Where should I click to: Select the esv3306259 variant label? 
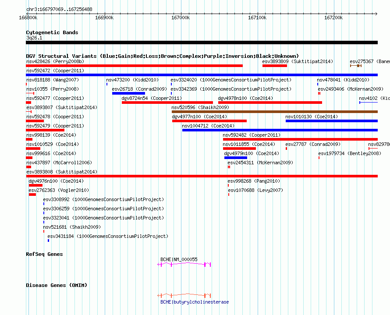tap(103, 209)
